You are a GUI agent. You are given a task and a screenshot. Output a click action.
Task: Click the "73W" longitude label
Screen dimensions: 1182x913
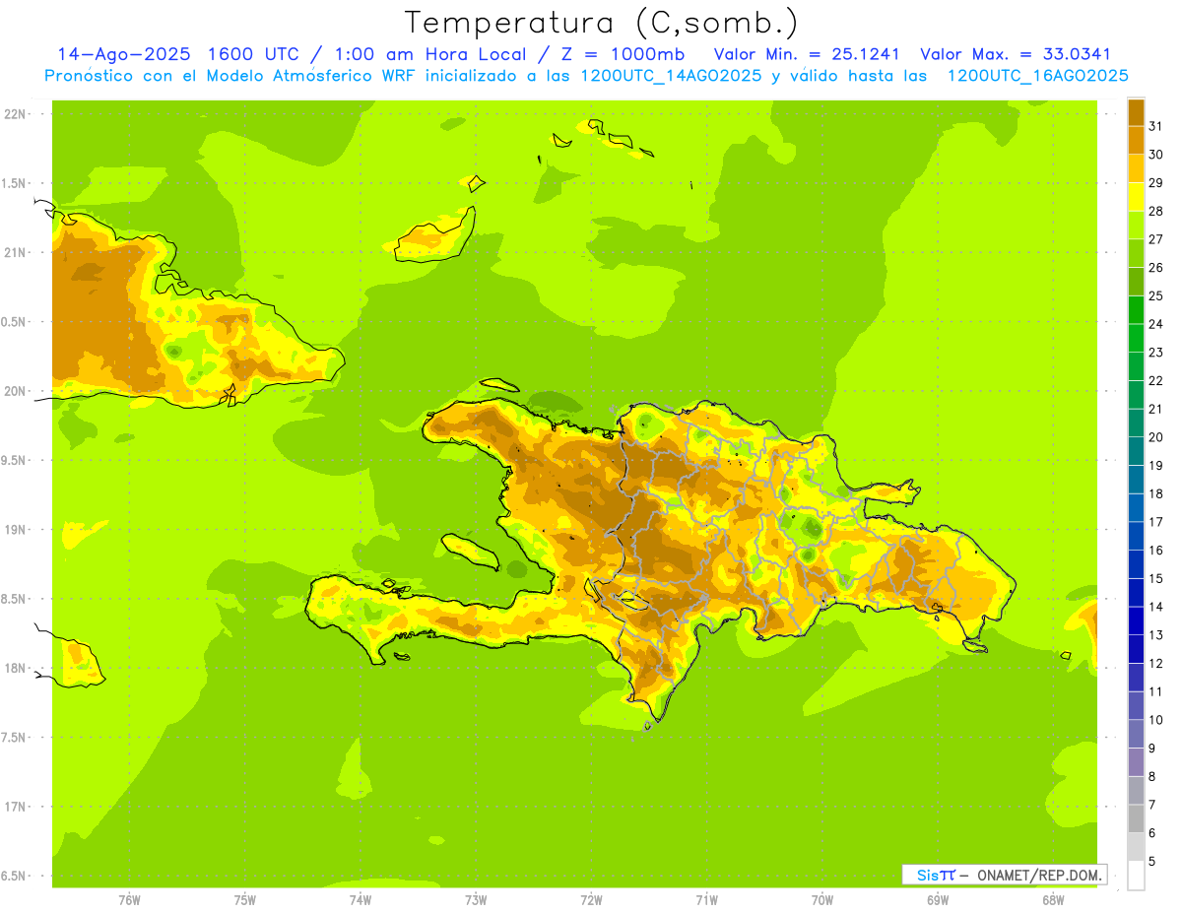click(x=476, y=900)
